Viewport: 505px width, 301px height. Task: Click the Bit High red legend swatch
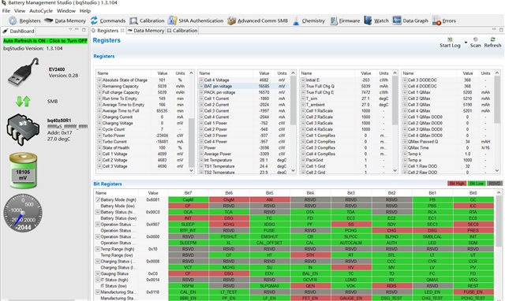457,184
